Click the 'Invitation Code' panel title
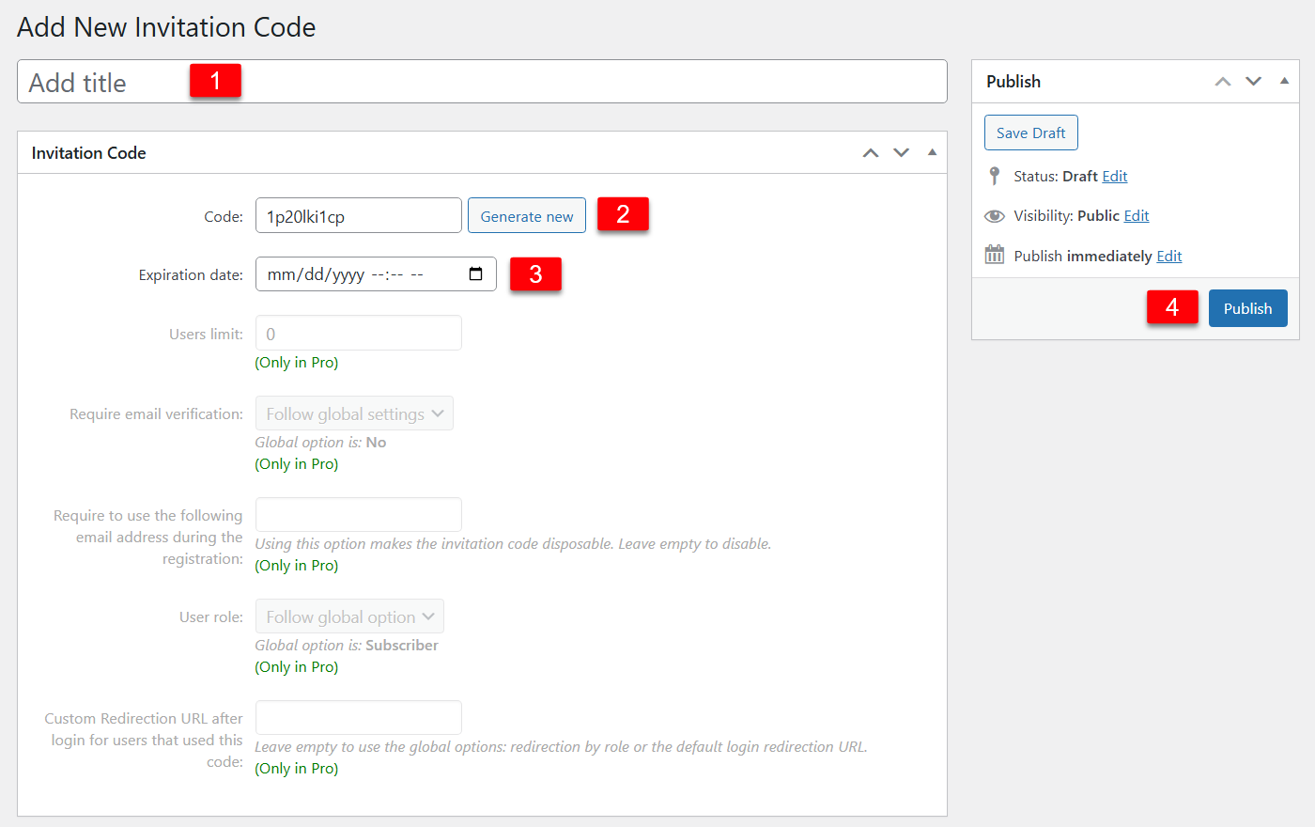The width and height of the screenshot is (1315, 827). pos(88,152)
